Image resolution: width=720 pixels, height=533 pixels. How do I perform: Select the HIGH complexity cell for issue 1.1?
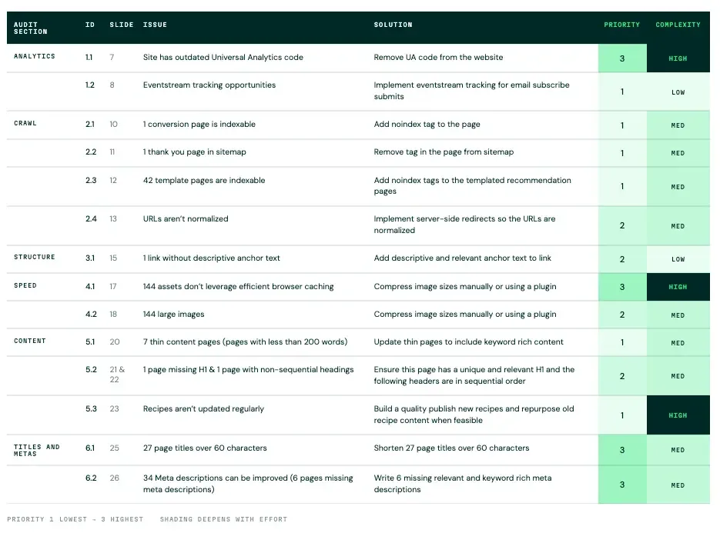click(678, 58)
